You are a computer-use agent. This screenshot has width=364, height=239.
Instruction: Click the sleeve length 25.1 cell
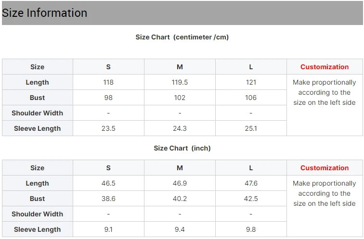pos(251,128)
